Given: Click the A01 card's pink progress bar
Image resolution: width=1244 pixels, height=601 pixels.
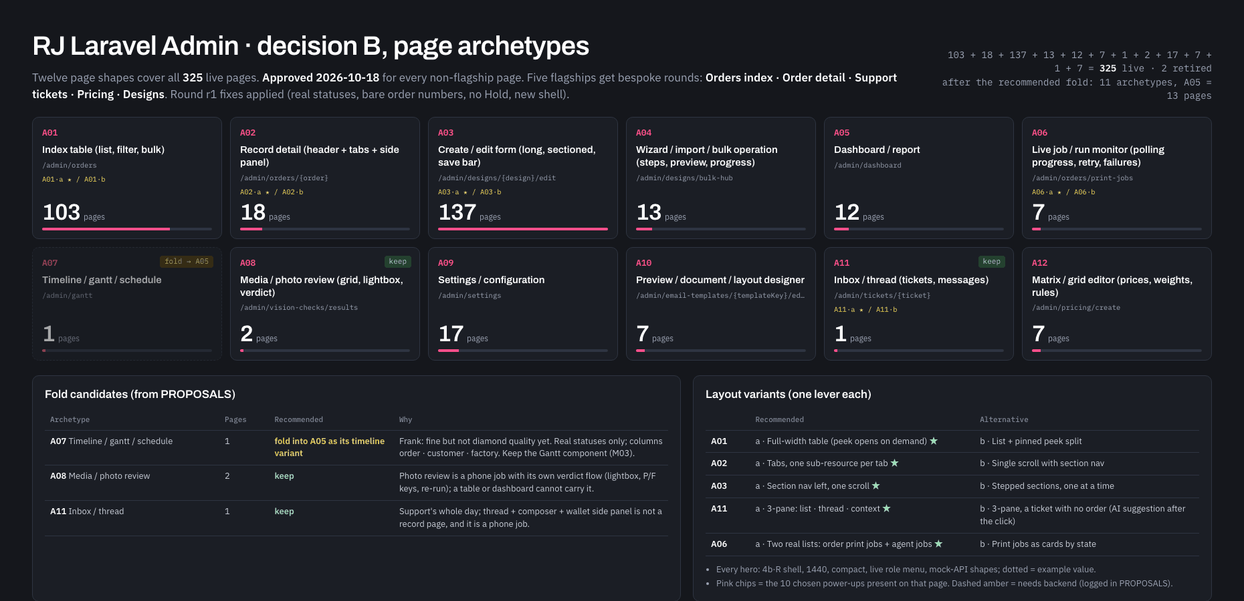Looking at the screenshot, I should click(x=106, y=229).
